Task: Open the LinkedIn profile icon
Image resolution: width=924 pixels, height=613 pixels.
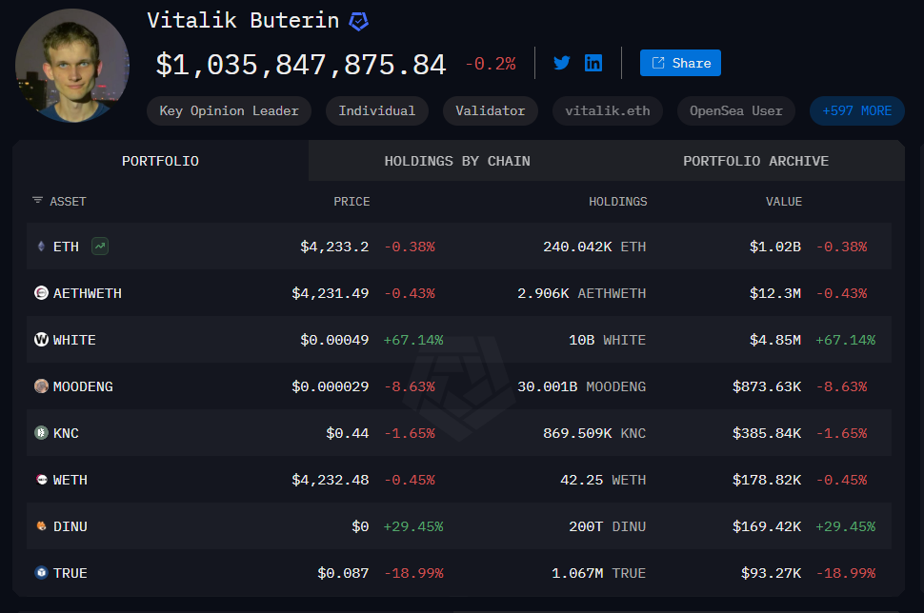Action: pos(593,63)
